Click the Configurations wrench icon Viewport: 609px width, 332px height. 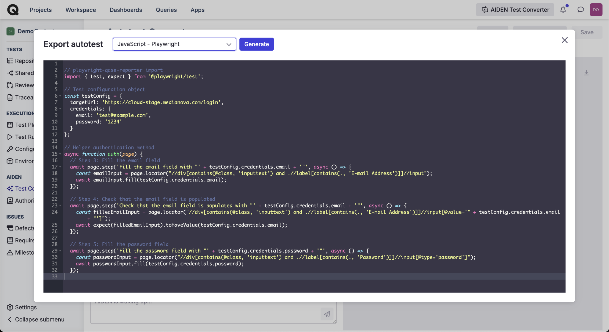point(10,149)
